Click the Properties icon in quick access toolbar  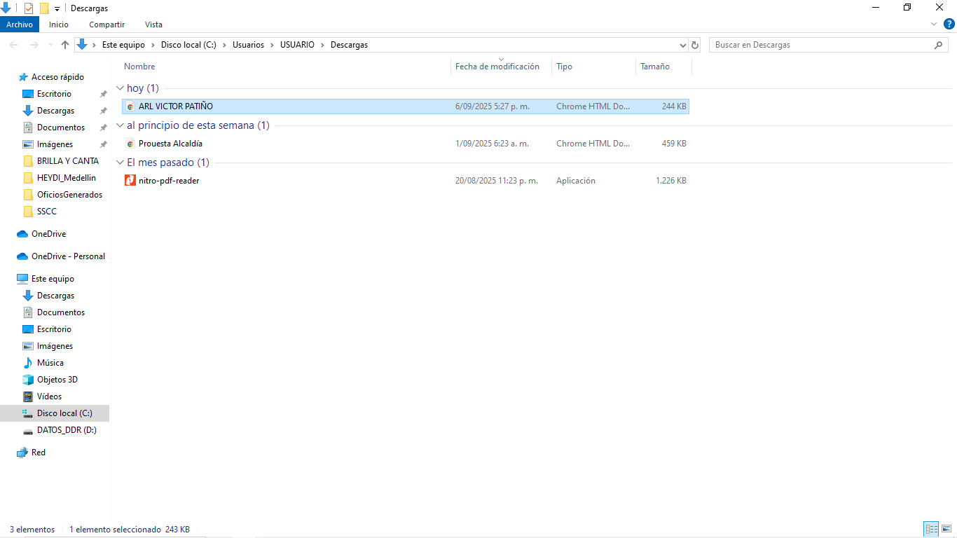[x=29, y=8]
